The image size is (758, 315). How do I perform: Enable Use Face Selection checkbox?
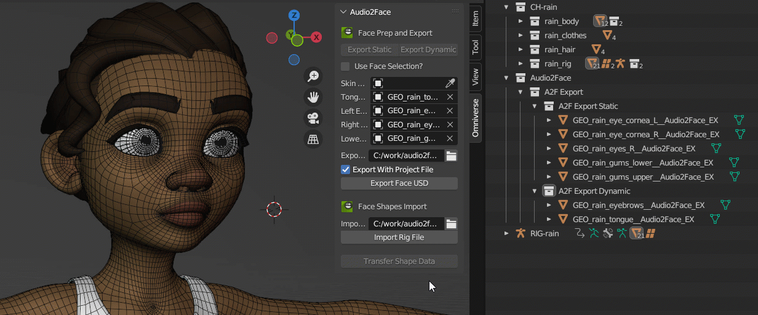[x=345, y=66]
